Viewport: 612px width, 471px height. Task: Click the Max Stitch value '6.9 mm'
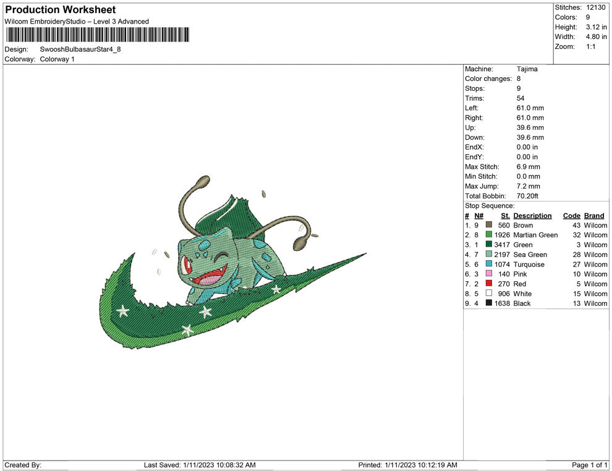(529, 167)
